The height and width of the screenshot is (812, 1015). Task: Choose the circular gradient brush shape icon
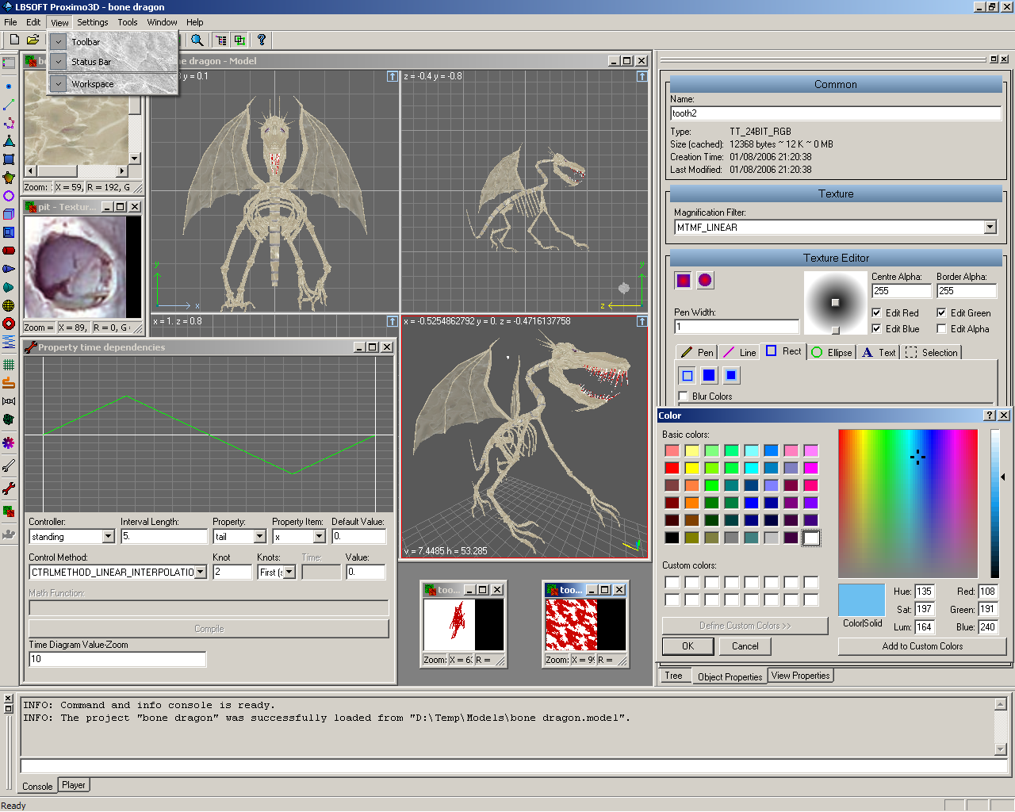[x=705, y=280]
